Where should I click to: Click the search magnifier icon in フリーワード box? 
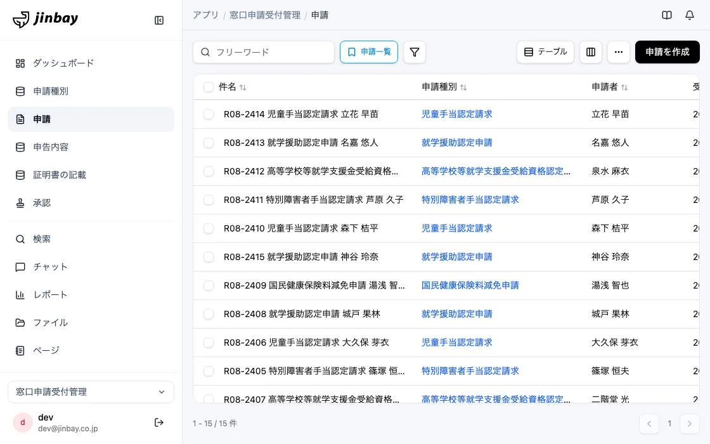[x=205, y=52]
